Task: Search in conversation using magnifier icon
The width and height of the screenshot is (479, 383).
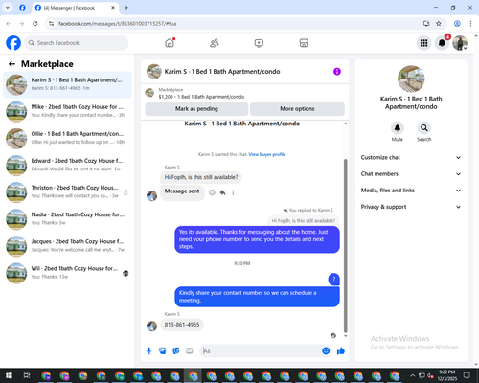Action: pos(424,128)
